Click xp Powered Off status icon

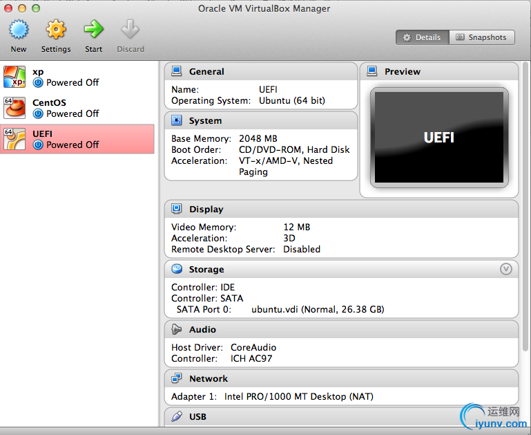(x=38, y=82)
